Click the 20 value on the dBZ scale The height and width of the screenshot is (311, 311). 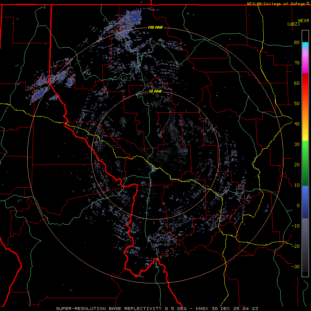click(297, 165)
